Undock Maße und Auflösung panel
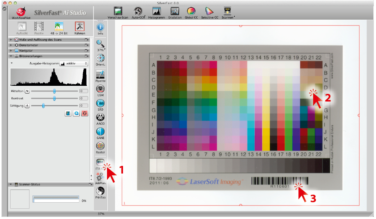 point(86,40)
